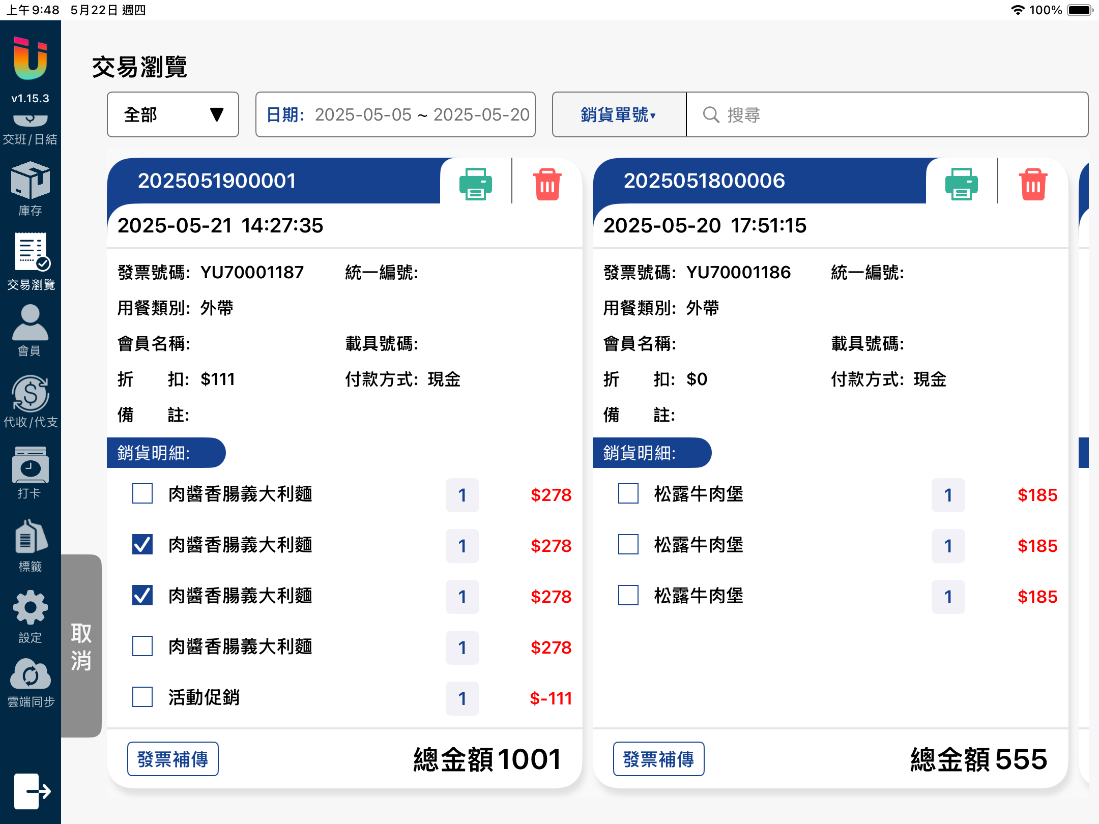Screen dimensions: 1099x824
Task: Click 發票補傳 on order totaling 1001
Action: click(172, 759)
